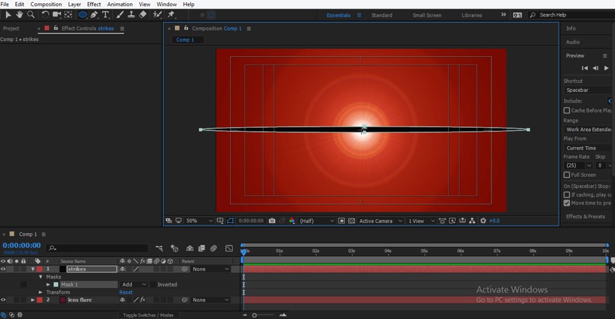Click Reset for Transform
The image size is (615, 319).
tap(126, 293)
